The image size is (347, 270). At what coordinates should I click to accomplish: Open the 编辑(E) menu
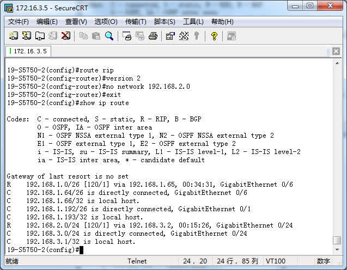47,22
